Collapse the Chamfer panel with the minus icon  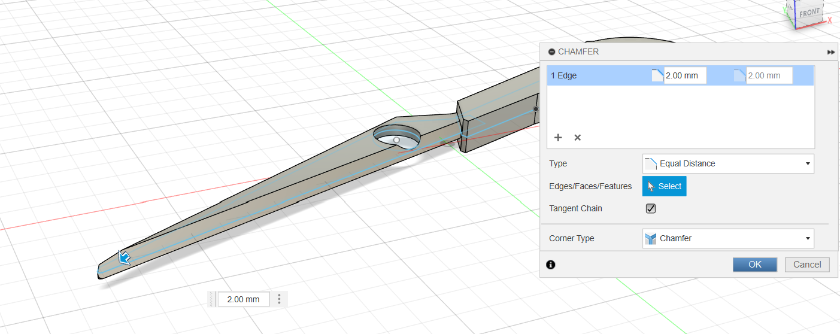click(x=551, y=52)
